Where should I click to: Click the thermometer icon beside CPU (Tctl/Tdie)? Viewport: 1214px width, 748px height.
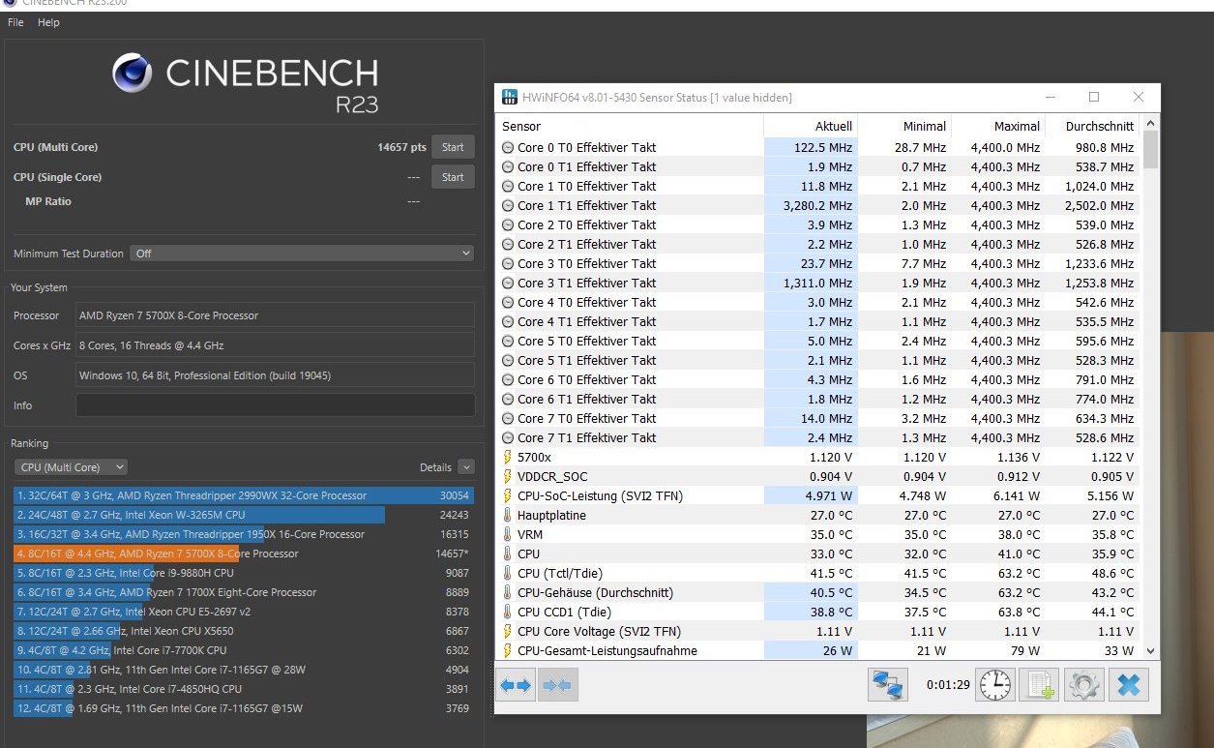coord(508,573)
